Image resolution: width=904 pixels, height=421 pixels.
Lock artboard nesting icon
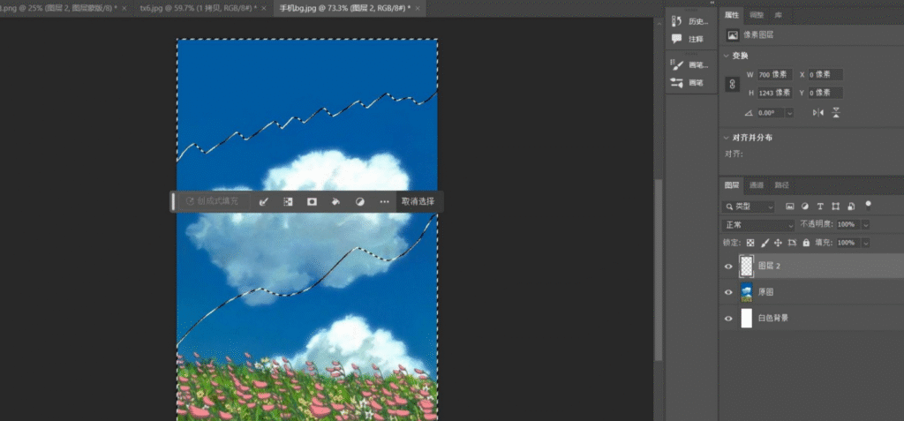pyautogui.click(x=792, y=243)
